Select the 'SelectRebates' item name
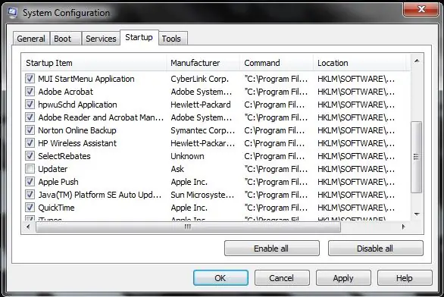The width and height of the screenshot is (444, 297). (x=64, y=156)
